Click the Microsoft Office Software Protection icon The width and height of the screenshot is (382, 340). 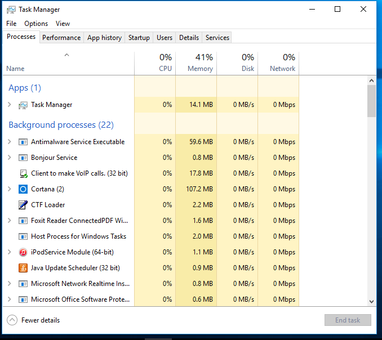tap(23, 299)
